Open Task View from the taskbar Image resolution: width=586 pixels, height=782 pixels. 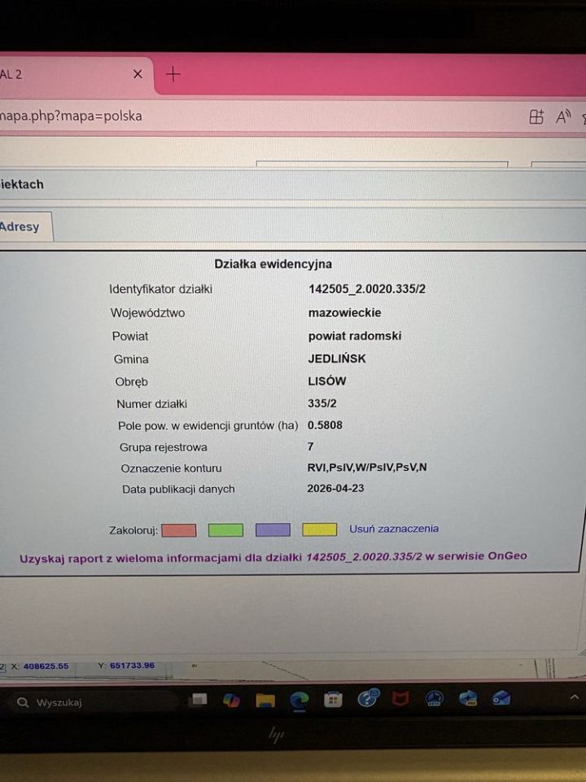(199, 700)
